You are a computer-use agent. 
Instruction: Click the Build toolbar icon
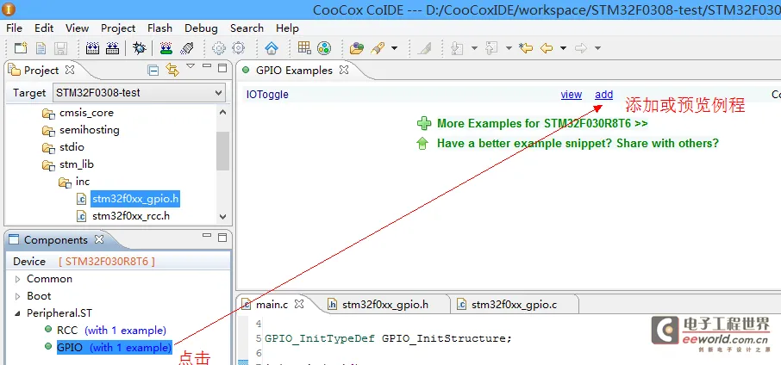(92, 48)
